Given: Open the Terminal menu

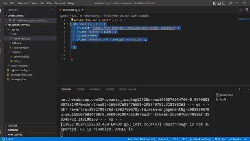Looking at the screenshot, I should (60, 3).
